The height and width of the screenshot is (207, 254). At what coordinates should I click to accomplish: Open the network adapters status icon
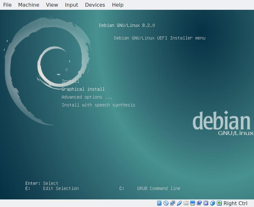(x=172, y=203)
